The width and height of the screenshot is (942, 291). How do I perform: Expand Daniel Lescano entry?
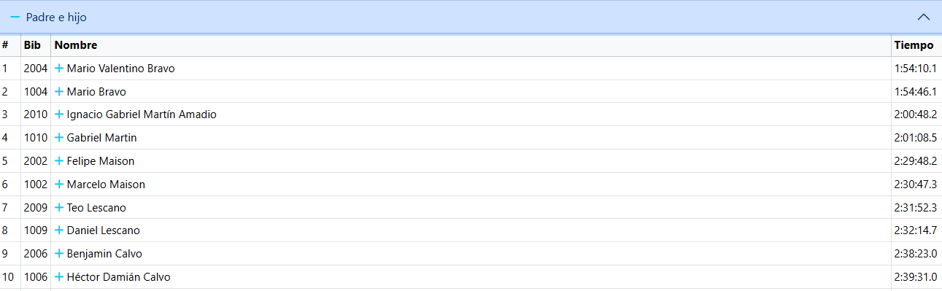(59, 230)
